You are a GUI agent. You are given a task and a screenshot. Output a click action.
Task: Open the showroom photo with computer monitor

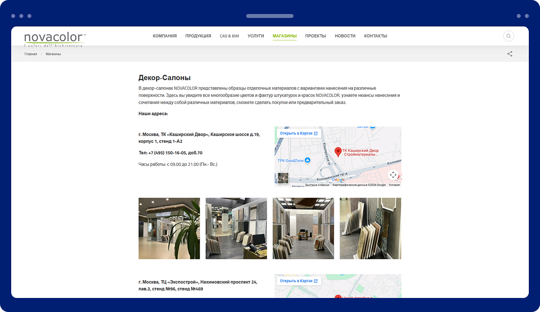[x=236, y=229]
